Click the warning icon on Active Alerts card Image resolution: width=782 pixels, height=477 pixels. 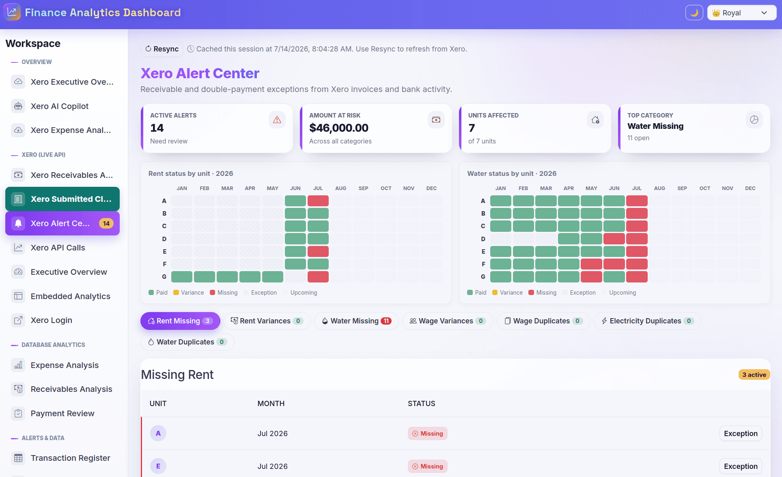tap(277, 120)
